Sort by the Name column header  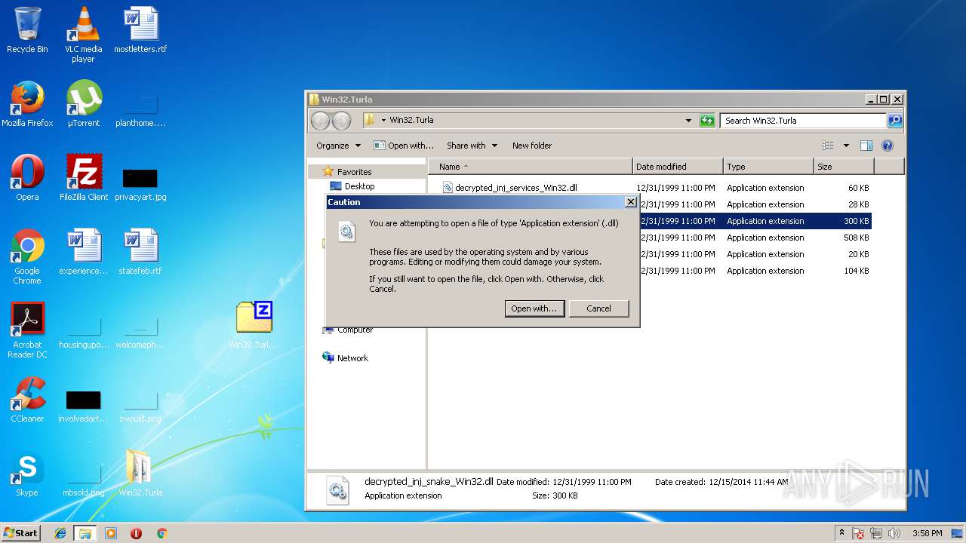coord(530,167)
